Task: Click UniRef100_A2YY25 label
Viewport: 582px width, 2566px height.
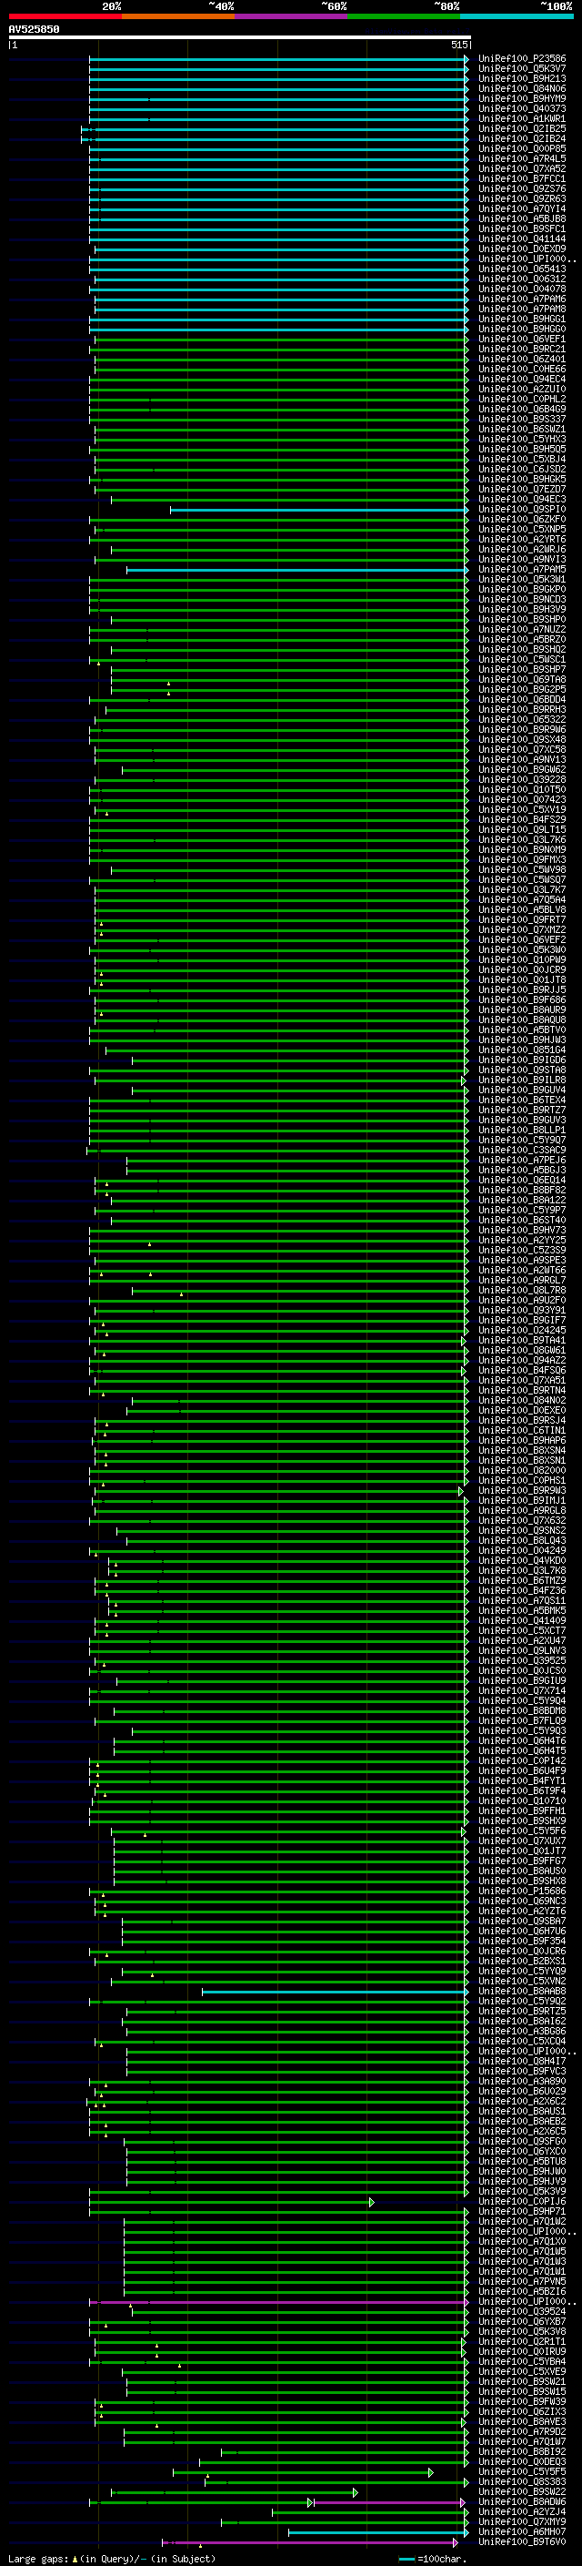Action: coord(522,1240)
